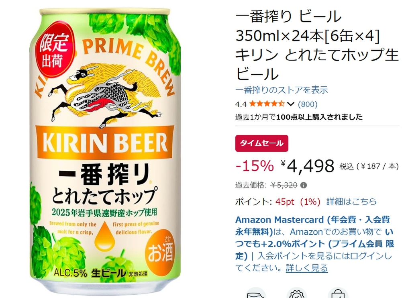Open the 800 customer reviews link
This screenshot has width=404, height=298.
point(308,104)
